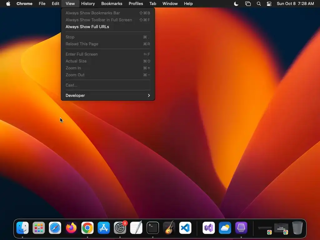
Task: Expand the Developer submenu
Action: tap(108, 95)
